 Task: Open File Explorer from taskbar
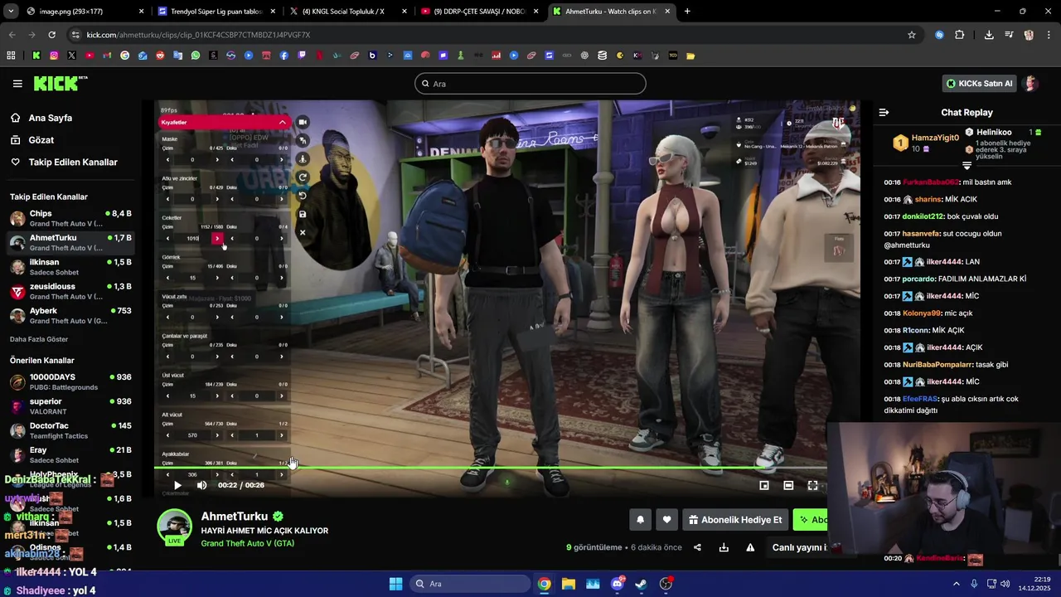tap(569, 584)
